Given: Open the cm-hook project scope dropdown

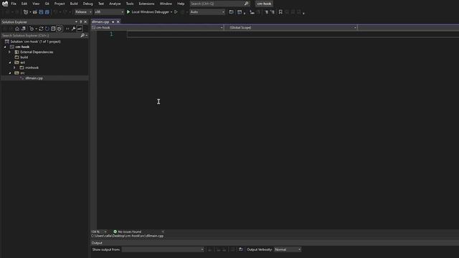Looking at the screenshot, I should click(157, 27).
